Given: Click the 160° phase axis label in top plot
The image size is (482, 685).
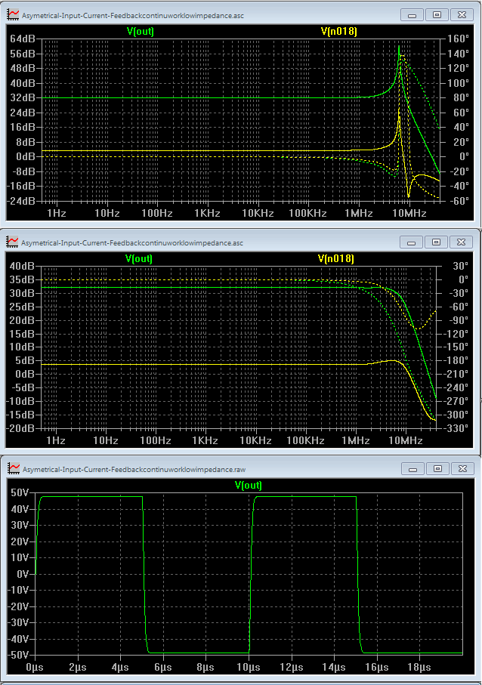Looking at the screenshot, I should click(x=458, y=39).
